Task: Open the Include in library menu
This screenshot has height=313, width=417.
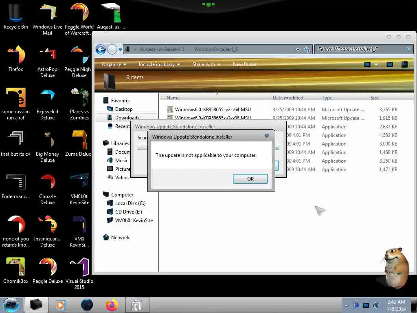Action: (x=159, y=64)
